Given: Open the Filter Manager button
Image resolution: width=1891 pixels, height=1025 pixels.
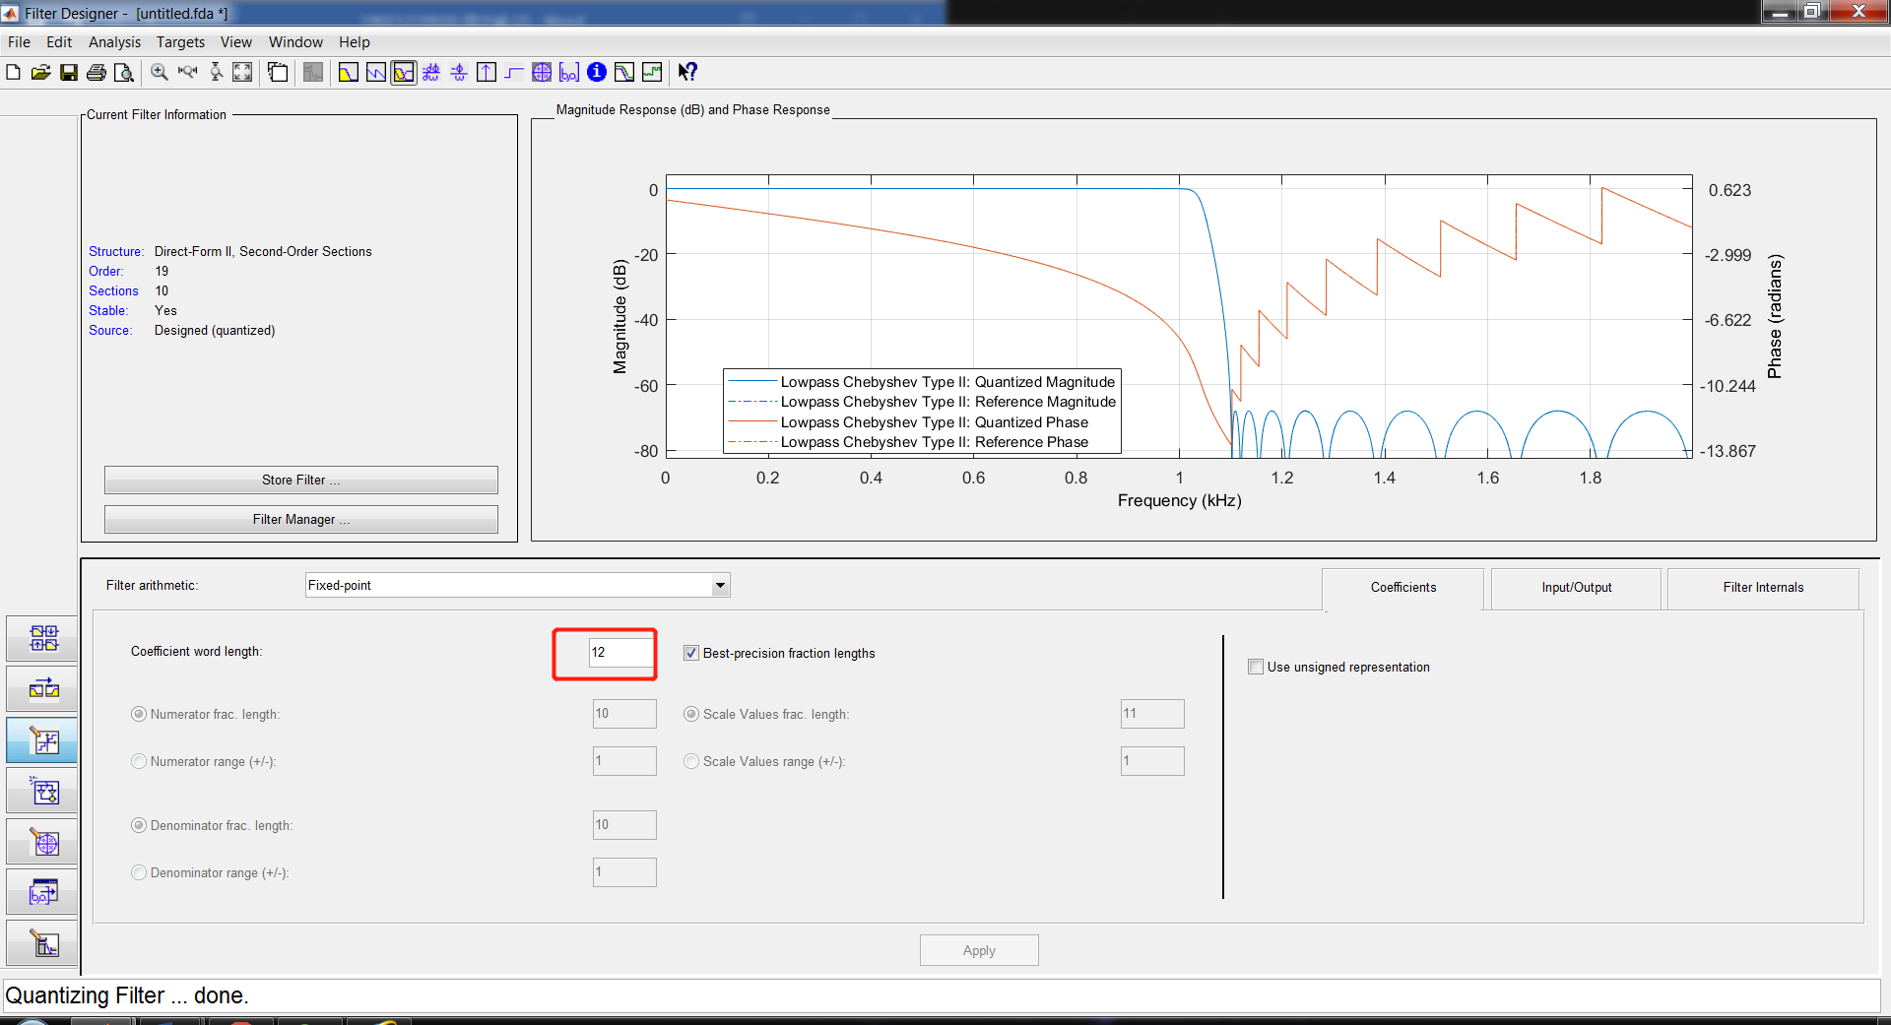Looking at the screenshot, I should click(x=301, y=519).
